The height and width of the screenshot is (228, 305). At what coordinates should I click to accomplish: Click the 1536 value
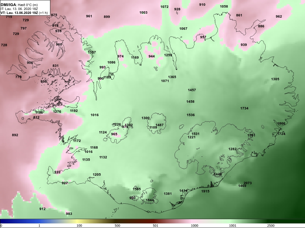(191, 115)
